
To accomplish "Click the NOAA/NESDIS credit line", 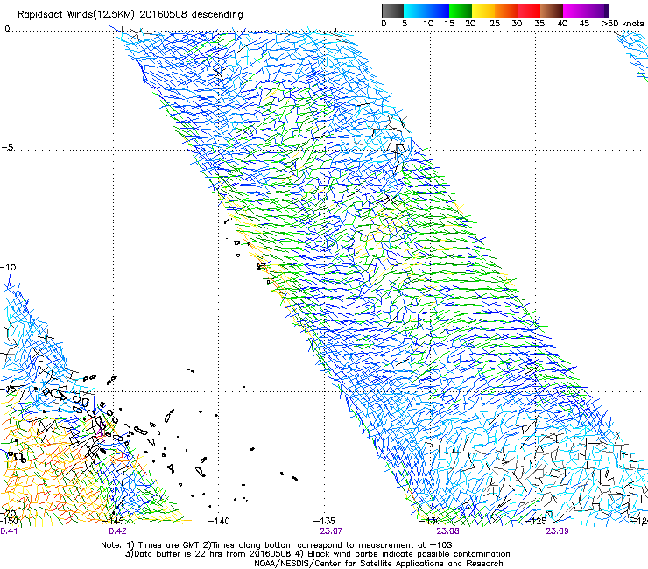I will tap(378, 564).
